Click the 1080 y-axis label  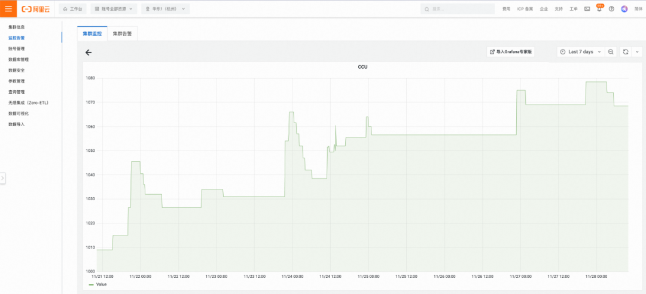(90, 78)
